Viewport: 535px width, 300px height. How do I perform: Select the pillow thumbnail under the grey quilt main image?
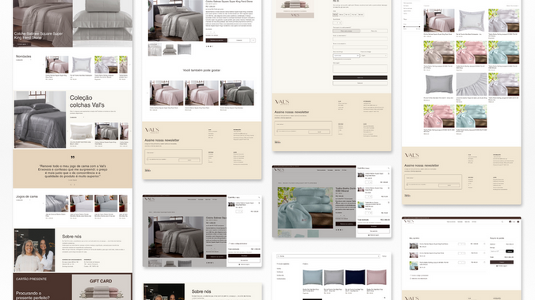coord(184,49)
